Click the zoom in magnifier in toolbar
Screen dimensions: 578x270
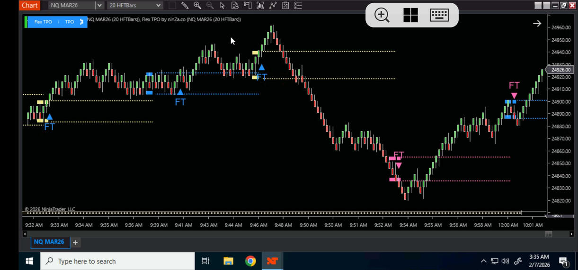197,6
